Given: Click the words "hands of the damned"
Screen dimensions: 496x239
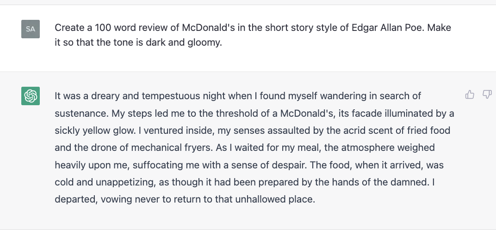Looking at the screenshot, I should pos(380,182).
